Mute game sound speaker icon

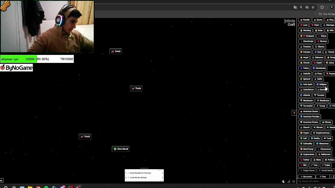[x=294, y=181]
